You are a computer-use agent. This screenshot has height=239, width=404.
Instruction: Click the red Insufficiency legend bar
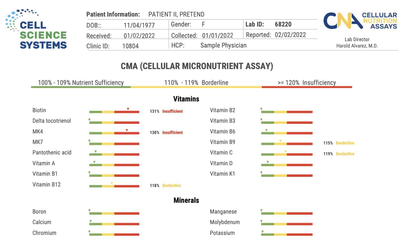click(307, 87)
